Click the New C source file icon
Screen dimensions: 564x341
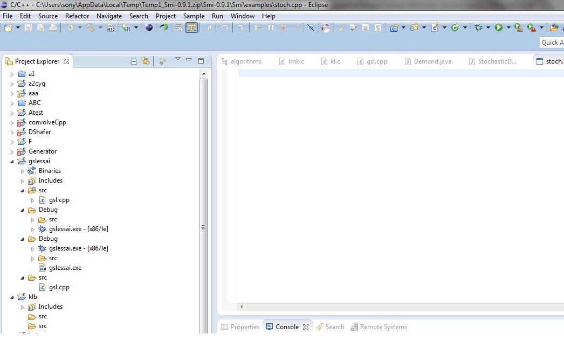pos(435,27)
